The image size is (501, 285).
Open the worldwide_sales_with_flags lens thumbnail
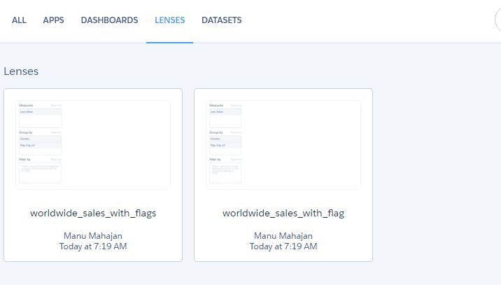click(x=93, y=144)
